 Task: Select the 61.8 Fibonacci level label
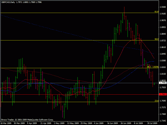[157, 11]
